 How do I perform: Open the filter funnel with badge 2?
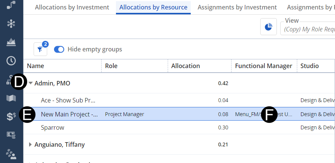tap(40, 49)
